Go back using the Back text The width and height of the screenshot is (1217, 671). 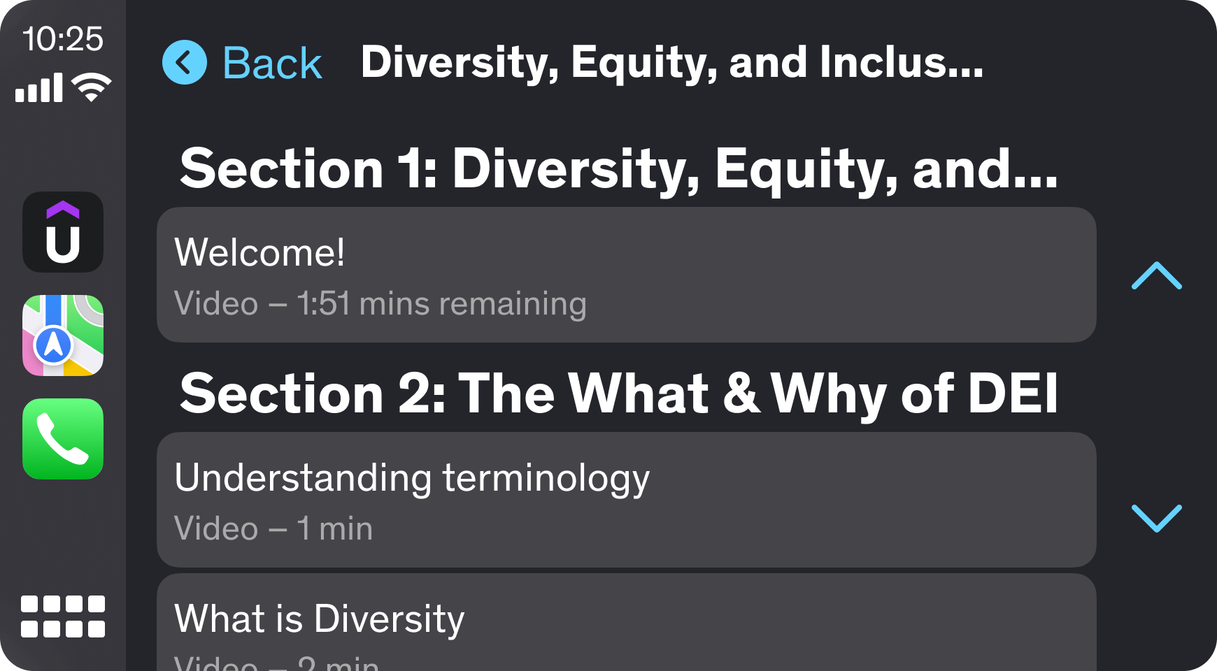[x=272, y=63]
